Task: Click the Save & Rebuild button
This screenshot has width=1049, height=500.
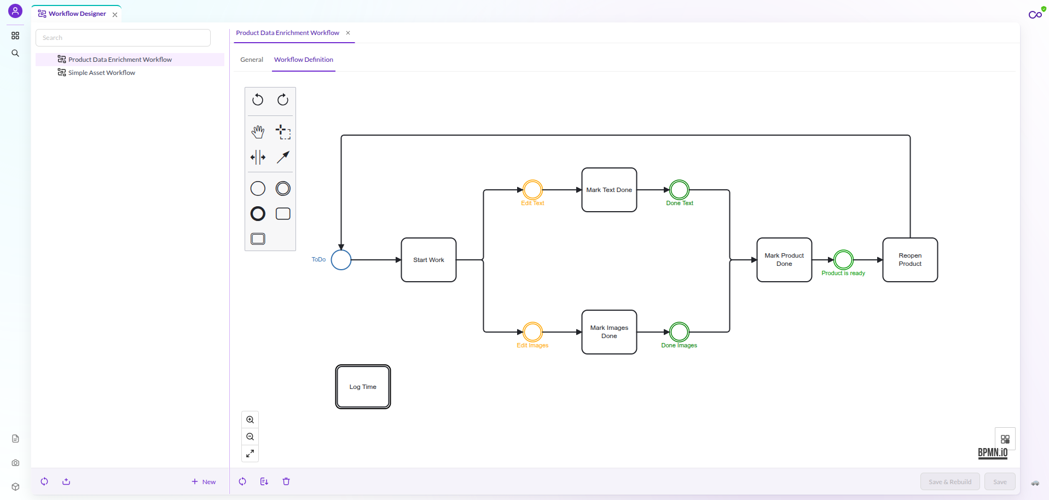Action: (950, 482)
